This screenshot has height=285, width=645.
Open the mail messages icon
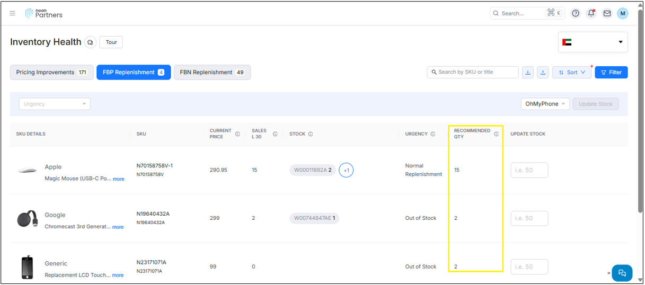[x=607, y=13]
